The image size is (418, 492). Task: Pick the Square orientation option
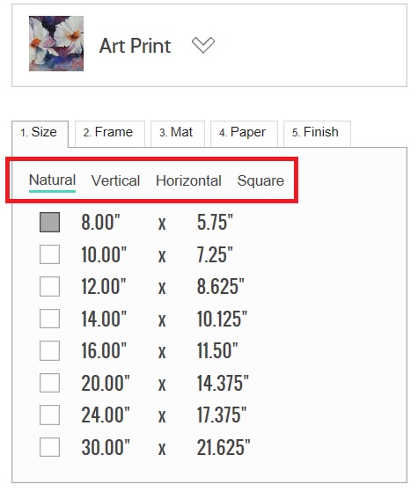click(x=260, y=181)
